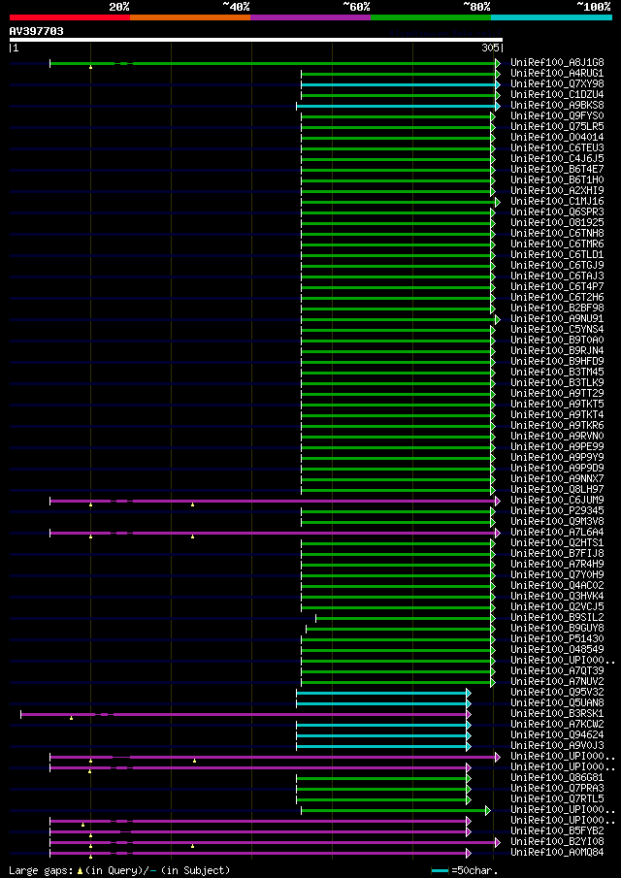
Task: Select label UniRef100_C6TLD1
Action: (x=557, y=255)
